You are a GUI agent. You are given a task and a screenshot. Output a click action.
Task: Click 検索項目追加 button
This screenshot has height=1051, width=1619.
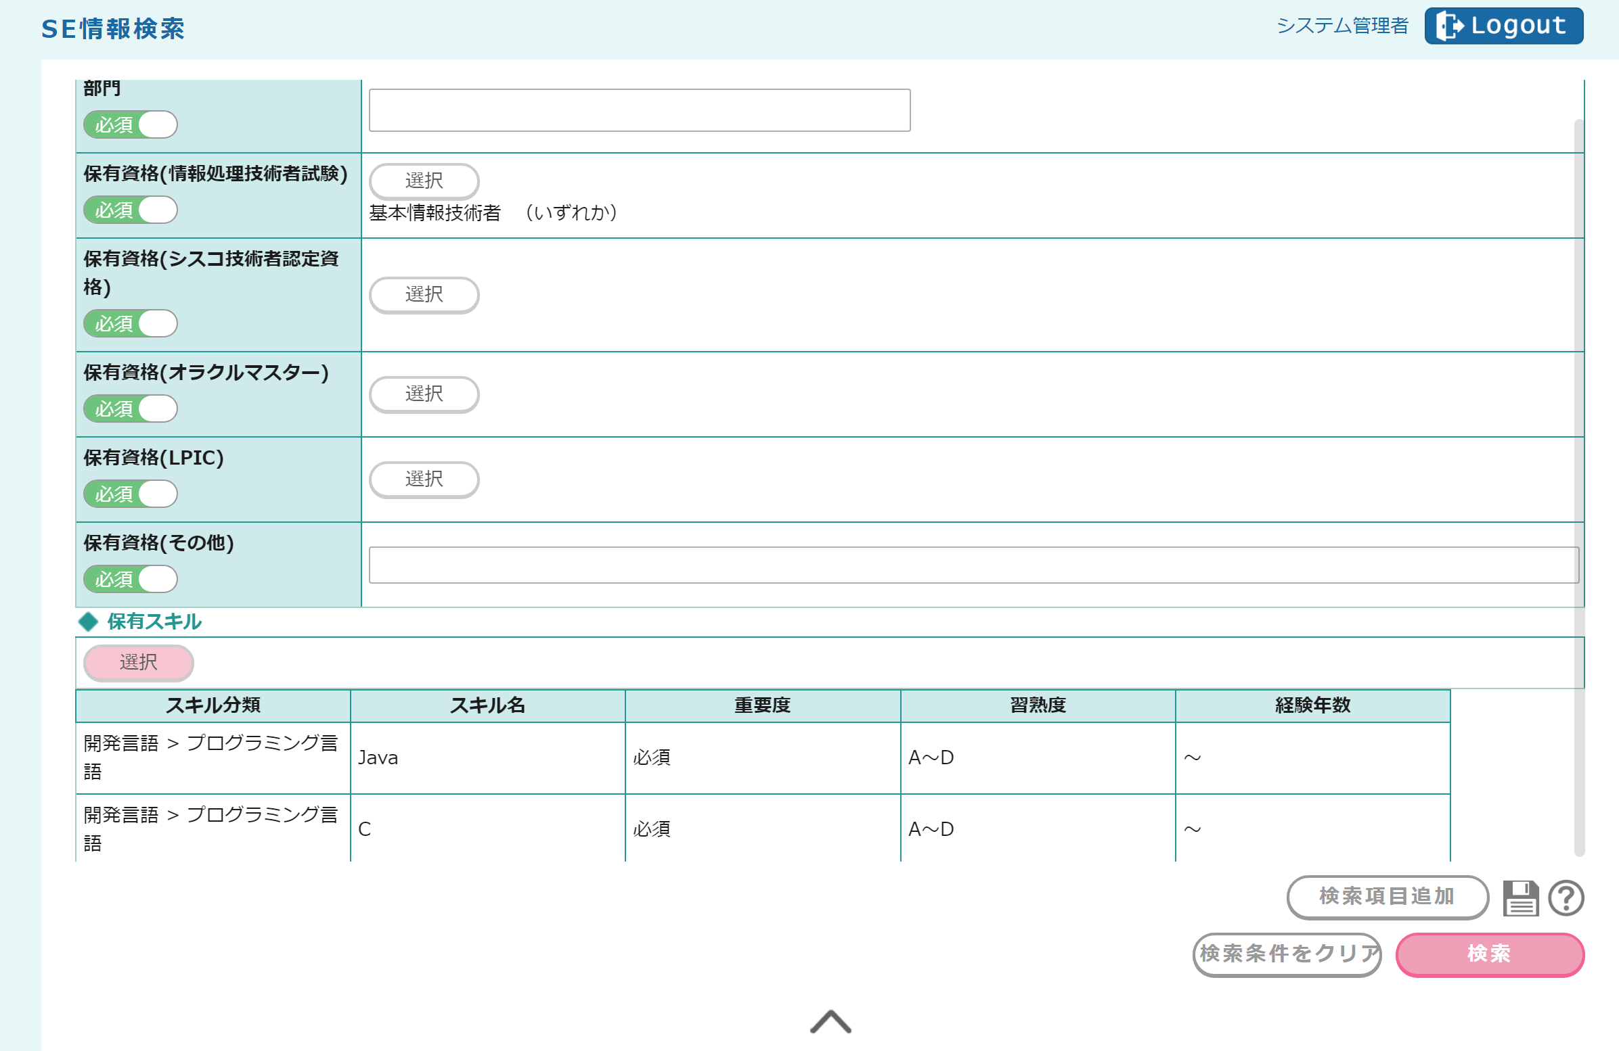pyautogui.click(x=1387, y=897)
